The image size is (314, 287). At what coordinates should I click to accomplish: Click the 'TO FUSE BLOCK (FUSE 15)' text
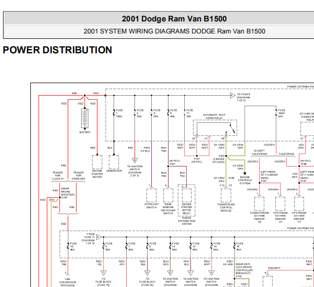coord(104,282)
